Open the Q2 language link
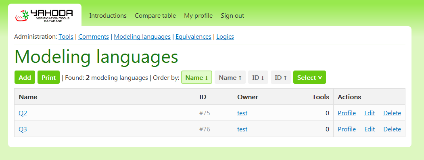Screen dimensions: 424x160 (x=23, y=113)
